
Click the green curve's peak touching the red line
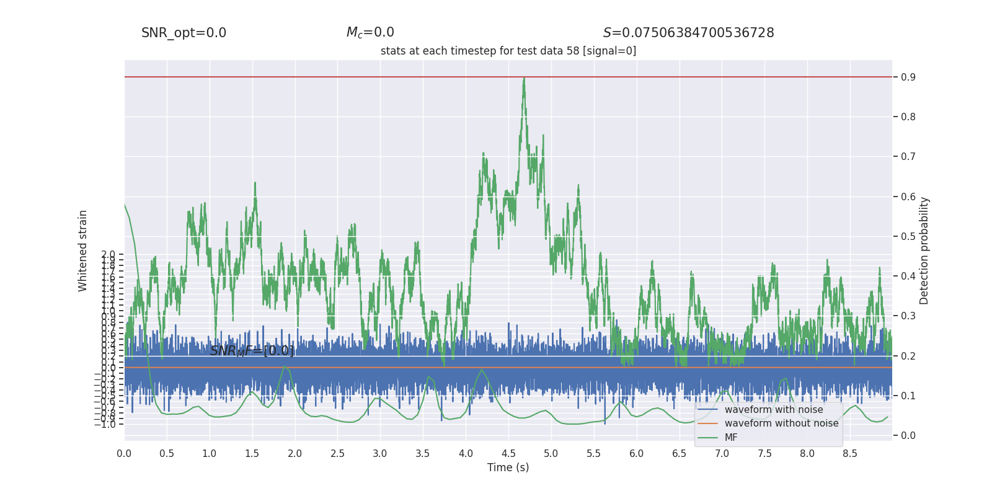(524, 79)
